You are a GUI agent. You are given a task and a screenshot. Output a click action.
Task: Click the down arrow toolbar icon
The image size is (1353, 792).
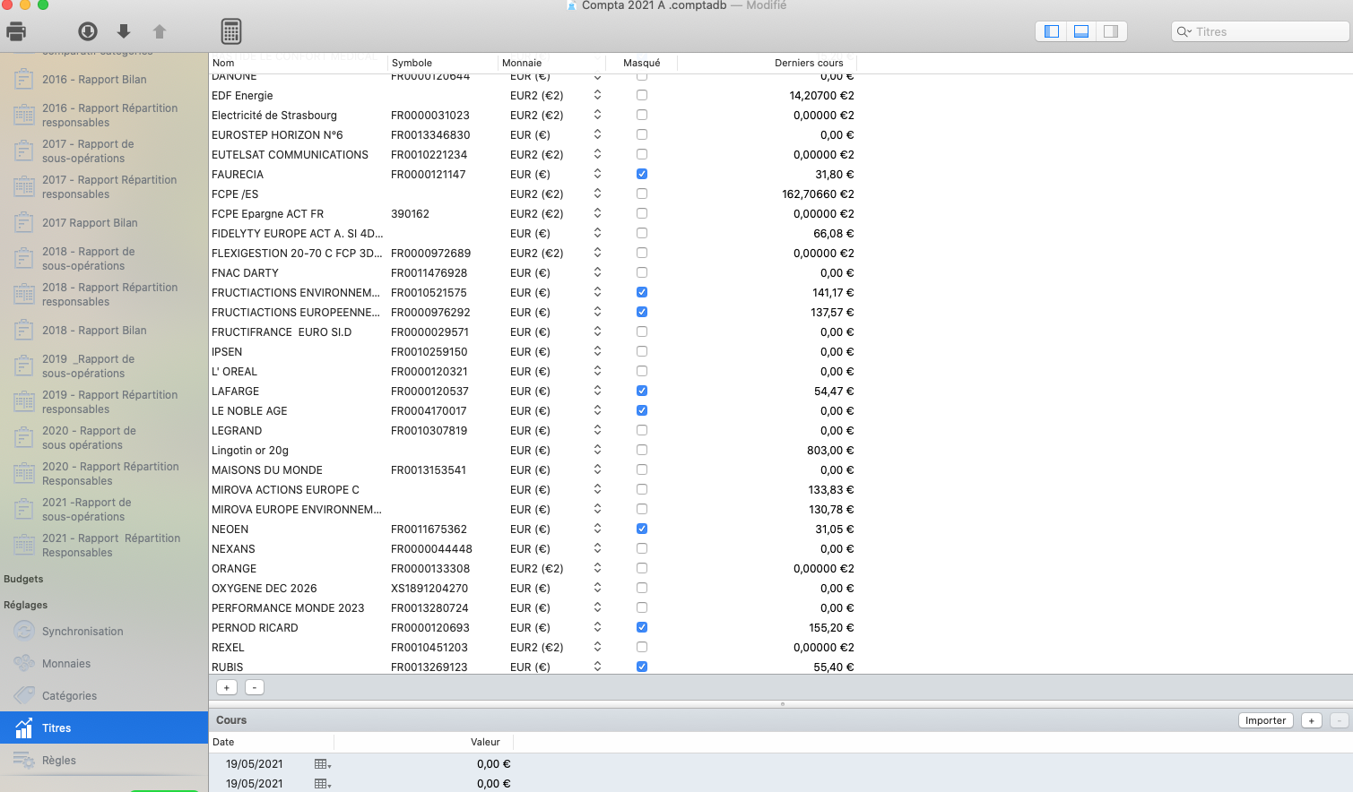click(x=124, y=31)
